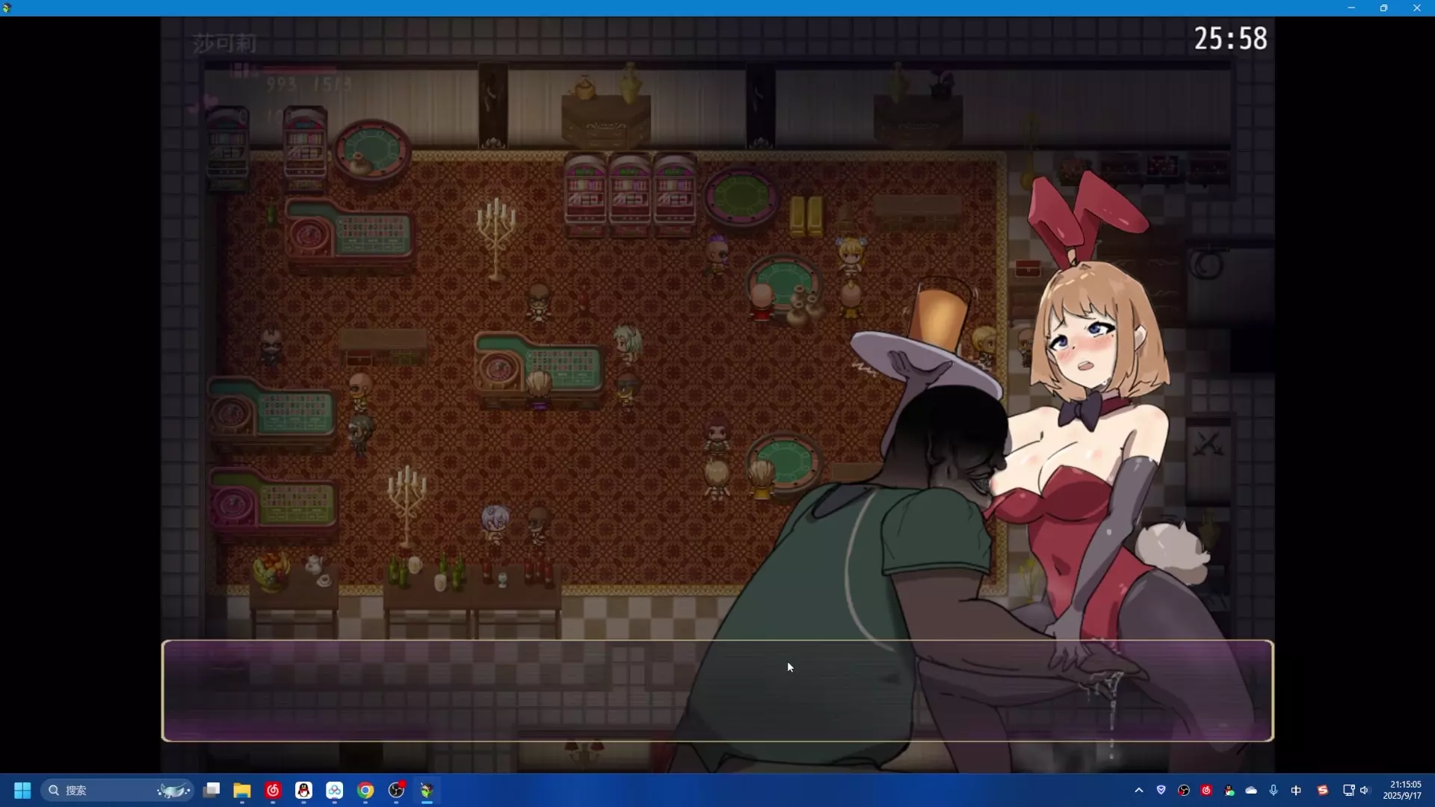Image resolution: width=1435 pixels, height=807 pixels.
Task: Open the shield security tray icon
Action: (x=1161, y=790)
